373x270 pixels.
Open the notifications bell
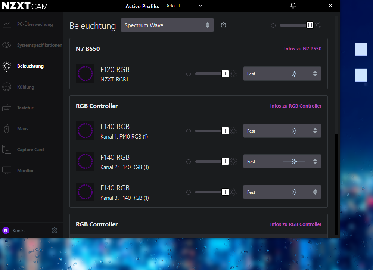point(293,6)
